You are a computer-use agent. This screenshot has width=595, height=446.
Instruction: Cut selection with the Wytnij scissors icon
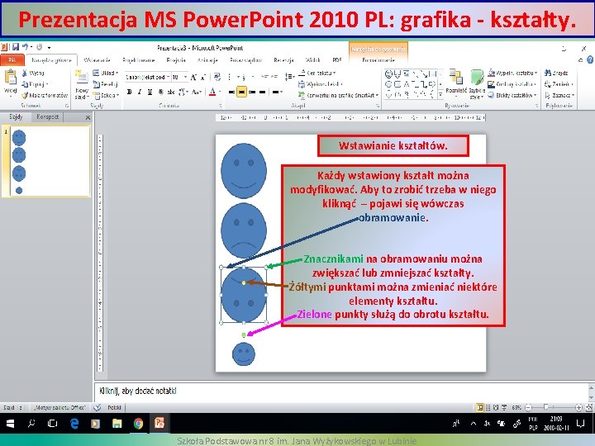25,73
